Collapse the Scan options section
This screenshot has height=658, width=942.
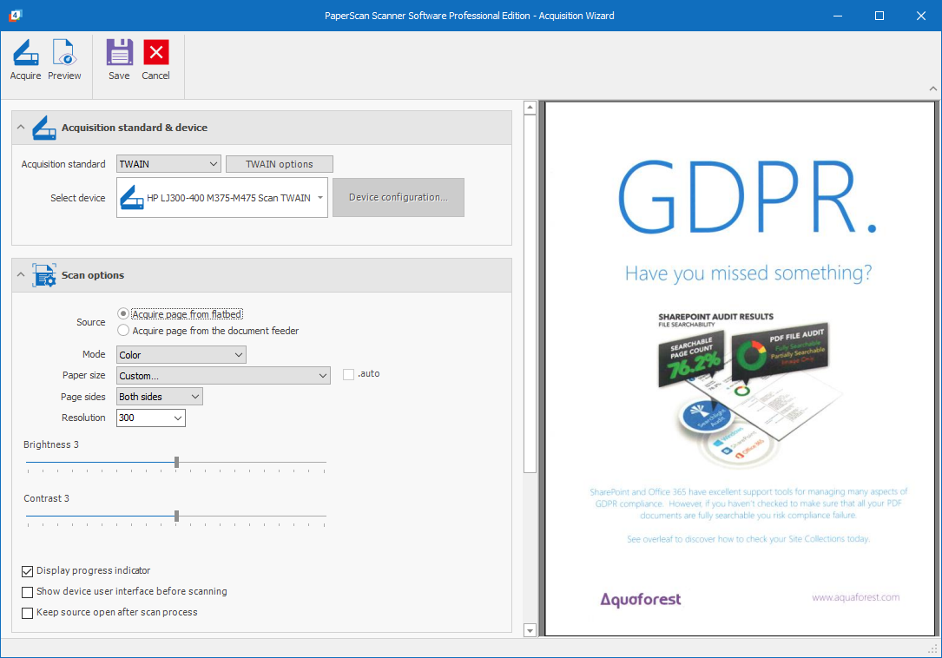[x=21, y=274]
